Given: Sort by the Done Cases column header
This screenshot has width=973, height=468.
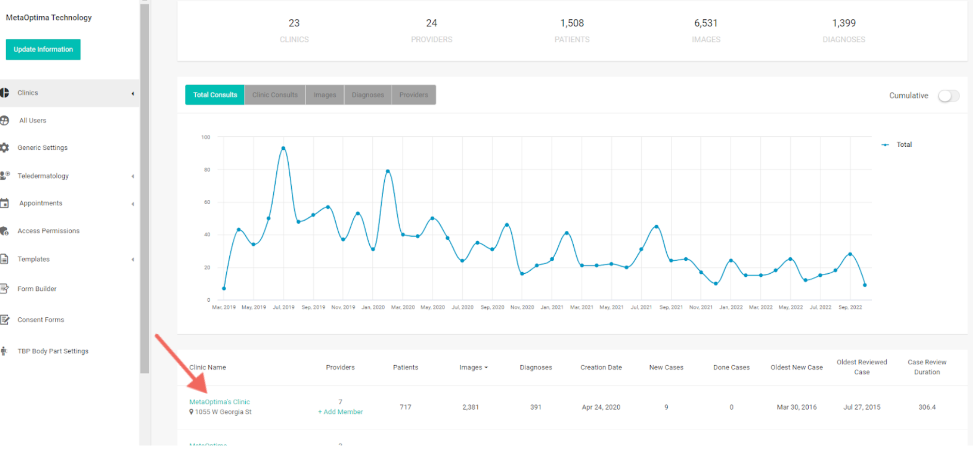Looking at the screenshot, I should [731, 367].
